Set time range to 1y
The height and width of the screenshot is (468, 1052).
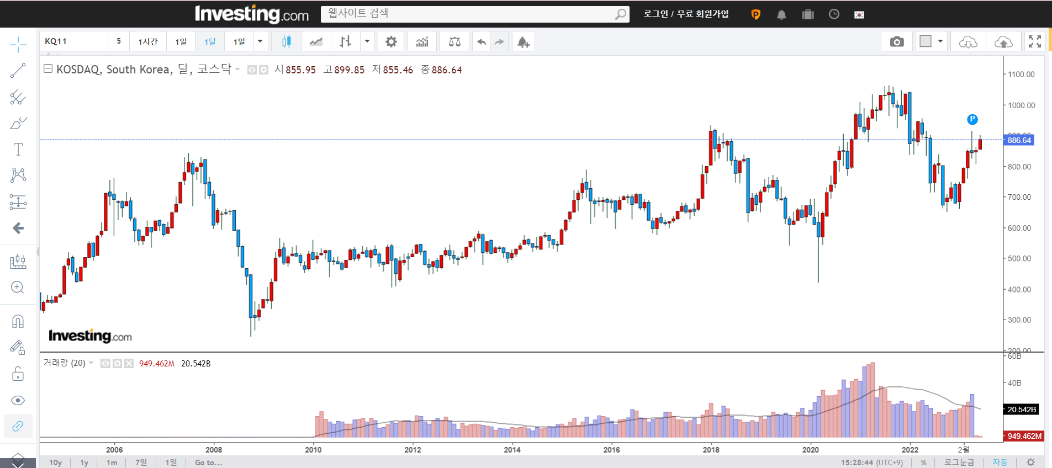click(84, 462)
